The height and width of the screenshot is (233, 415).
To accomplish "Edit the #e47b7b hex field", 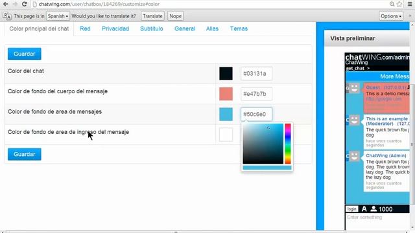I will (256, 94).
